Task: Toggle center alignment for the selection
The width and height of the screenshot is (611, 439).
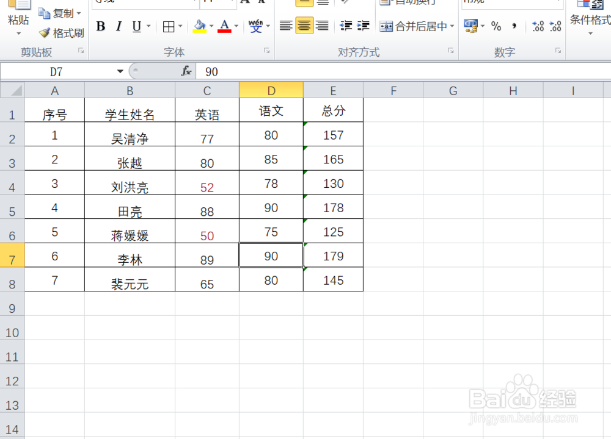Action: 304,26
